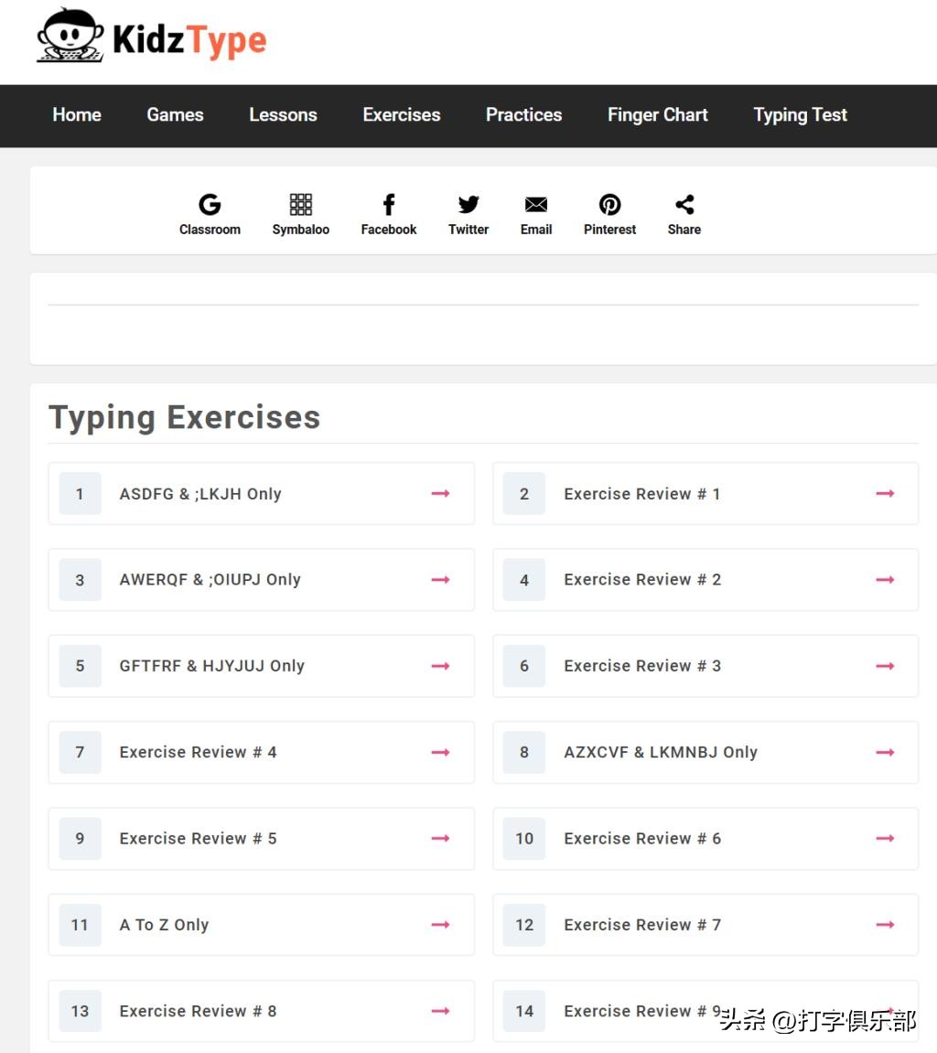Click arrow for ASDFG & ;LKJH Only
937x1053 pixels.
tap(440, 494)
